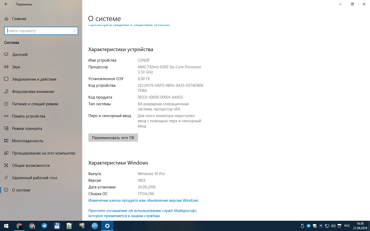
Task: Click the Имя устройства label
Action: click(102, 60)
